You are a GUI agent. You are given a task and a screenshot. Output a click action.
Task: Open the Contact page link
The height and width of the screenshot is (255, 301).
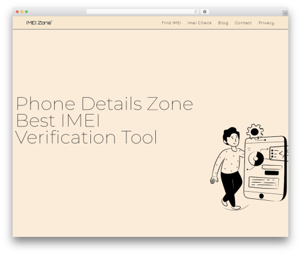[x=243, y=23]
